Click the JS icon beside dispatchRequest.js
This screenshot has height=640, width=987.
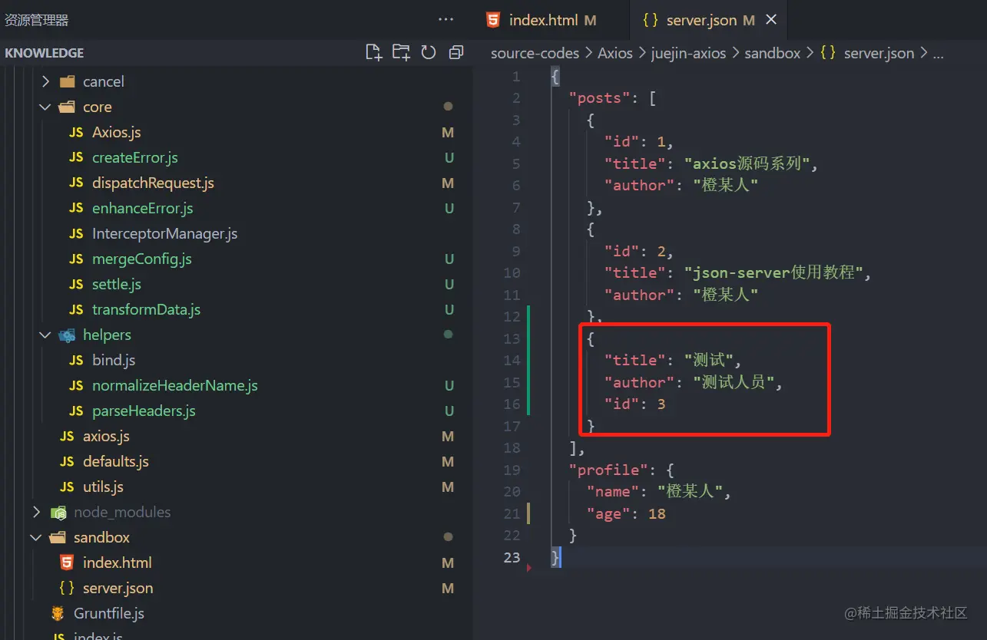pos(76,183)
